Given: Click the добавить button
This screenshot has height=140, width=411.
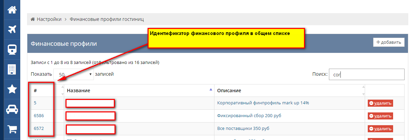Looking at the screenshot, I should coord(389,42).
